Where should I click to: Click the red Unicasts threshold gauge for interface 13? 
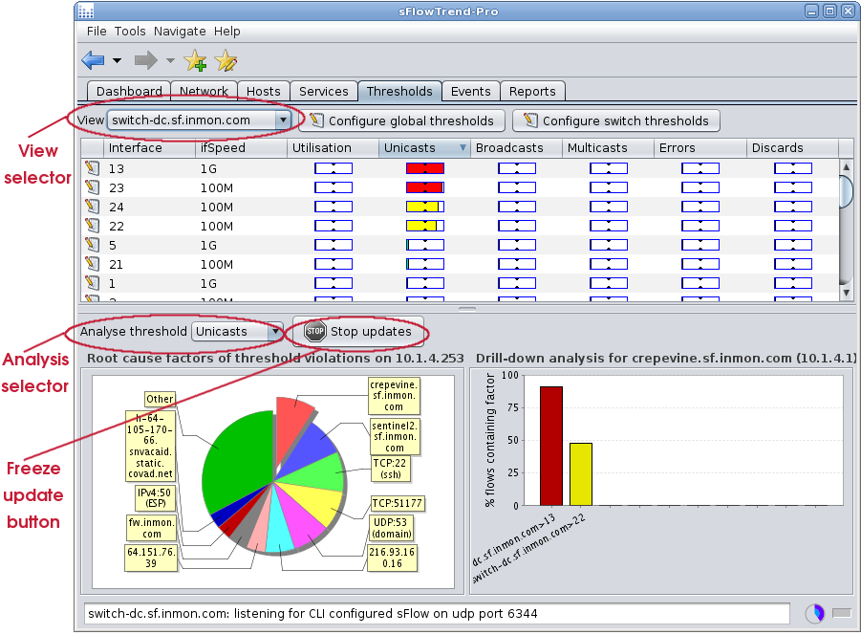pos(424,168)
